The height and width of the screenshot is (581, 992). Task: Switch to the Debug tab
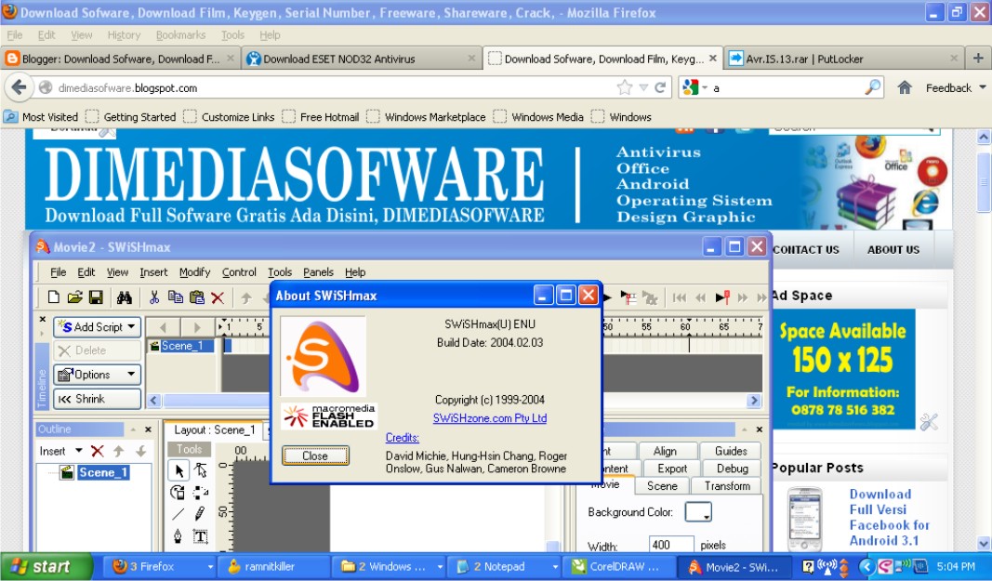coord(732,469)
